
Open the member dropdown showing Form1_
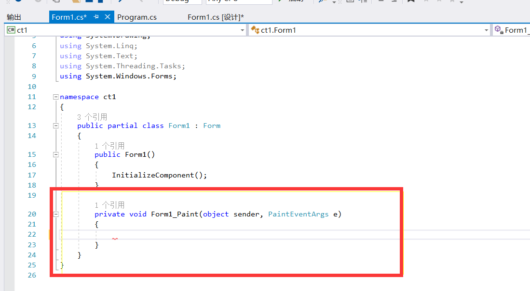[x=516, y=29]
